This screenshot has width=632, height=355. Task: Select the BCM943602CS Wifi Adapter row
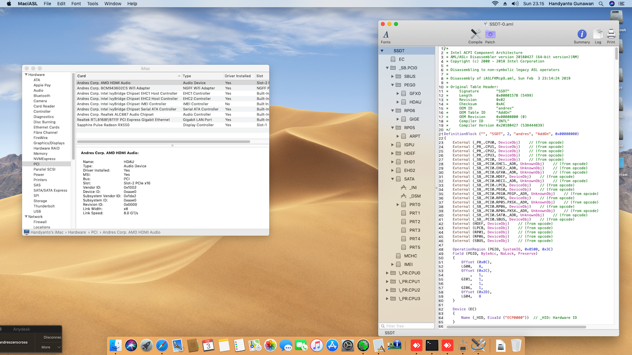[x=172, y=88]
